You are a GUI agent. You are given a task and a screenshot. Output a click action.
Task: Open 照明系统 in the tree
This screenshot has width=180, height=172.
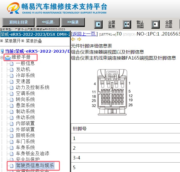pos(25,136)
